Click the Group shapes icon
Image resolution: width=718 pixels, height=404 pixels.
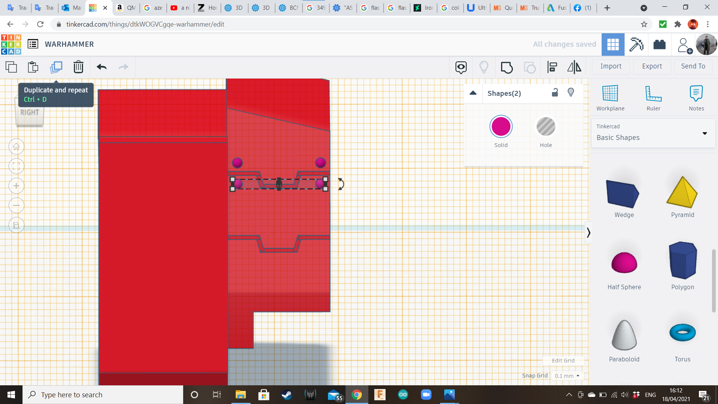pyautogui.click(x=507, y=67)
